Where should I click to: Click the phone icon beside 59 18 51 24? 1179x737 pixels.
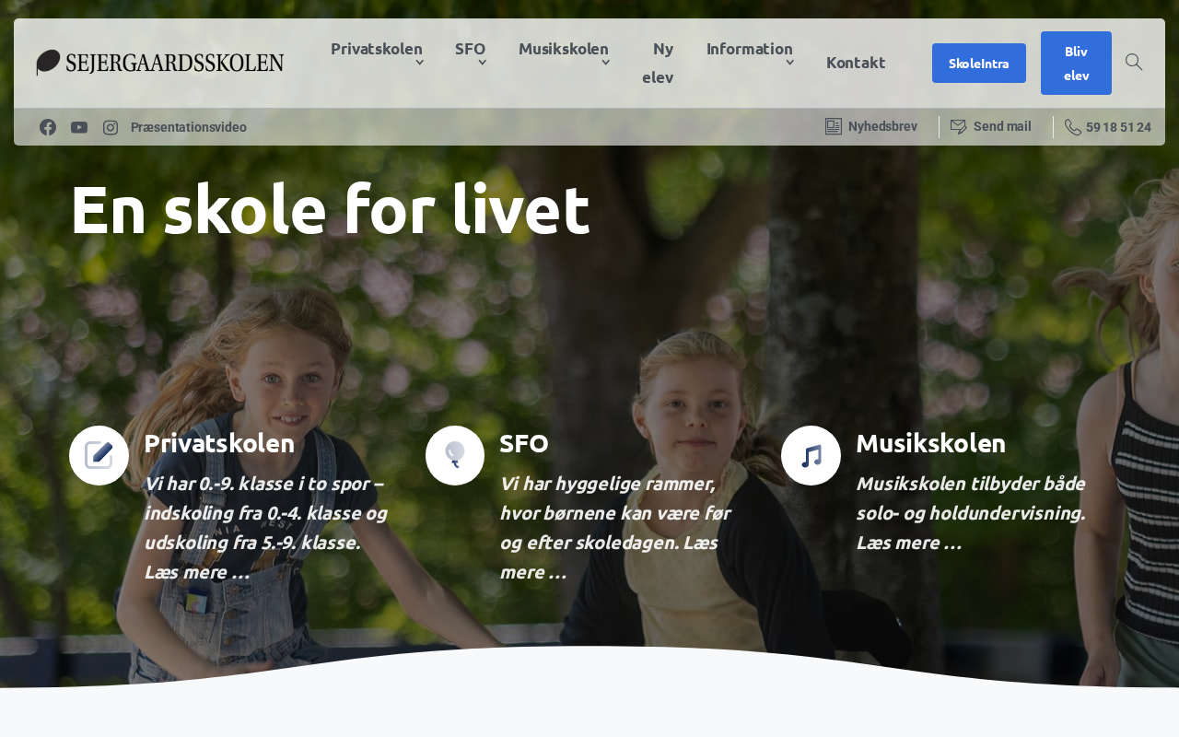coord(1073,127)
